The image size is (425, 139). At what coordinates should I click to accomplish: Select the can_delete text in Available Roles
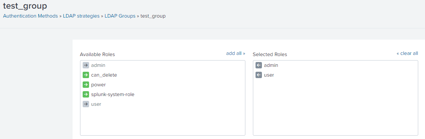(x=104, y=75)
